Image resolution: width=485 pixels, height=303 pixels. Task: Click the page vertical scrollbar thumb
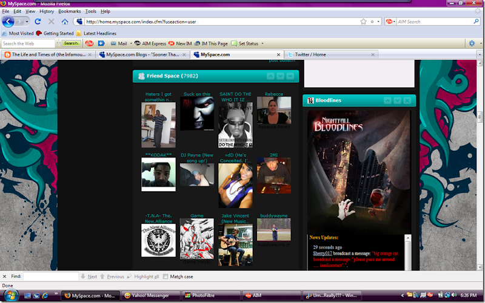480,117
